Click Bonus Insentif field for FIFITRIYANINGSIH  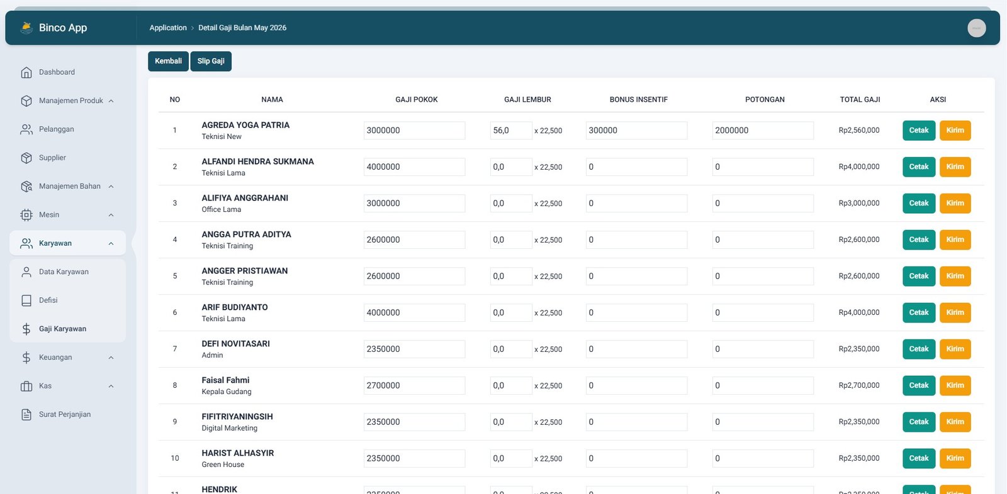click(x=636, y=422)
